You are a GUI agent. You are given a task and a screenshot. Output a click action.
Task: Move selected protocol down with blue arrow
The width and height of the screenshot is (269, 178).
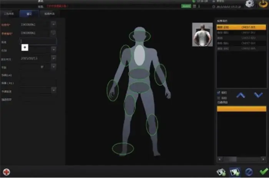tap(258, 95)
